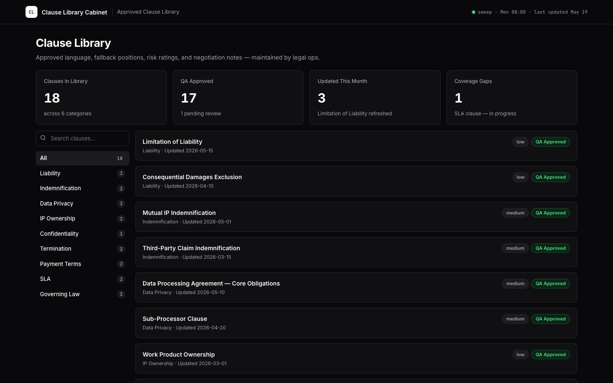Click the green sweep status dot
Image resolution: width=613 pixels, height=383 pixels.
tap(473, 12)
